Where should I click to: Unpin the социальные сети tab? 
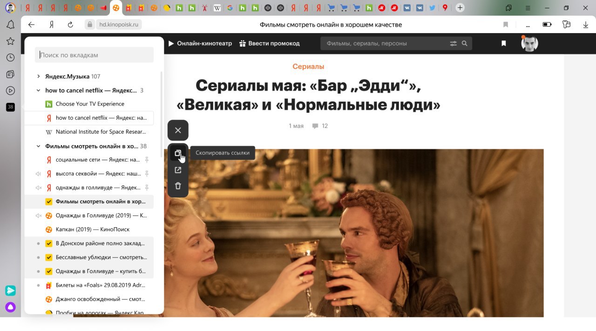[147, 160]
